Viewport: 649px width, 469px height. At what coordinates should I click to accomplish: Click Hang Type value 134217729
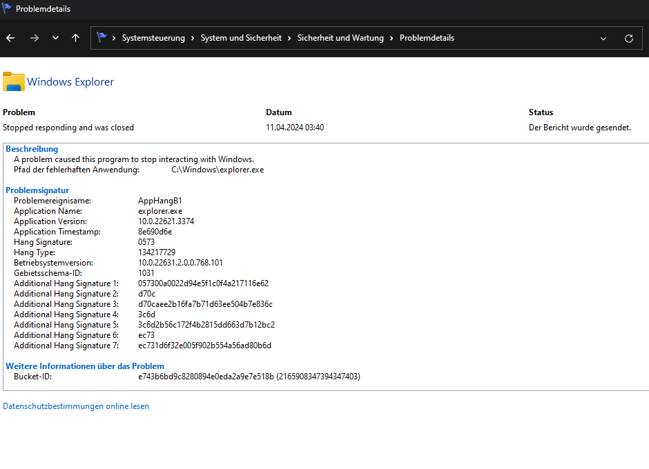[x=157, y=252]
